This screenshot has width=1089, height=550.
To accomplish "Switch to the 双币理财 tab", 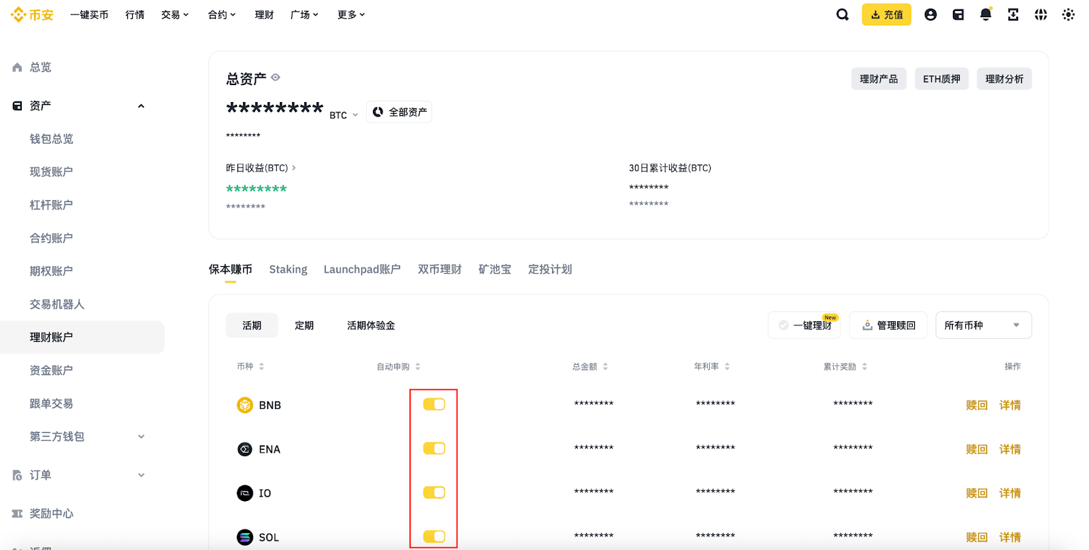I will click(x=440, y=270).
